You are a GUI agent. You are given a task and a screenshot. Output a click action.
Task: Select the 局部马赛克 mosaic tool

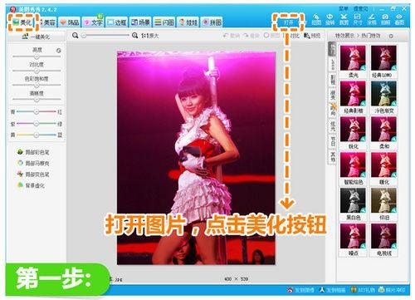coord(33,163)
